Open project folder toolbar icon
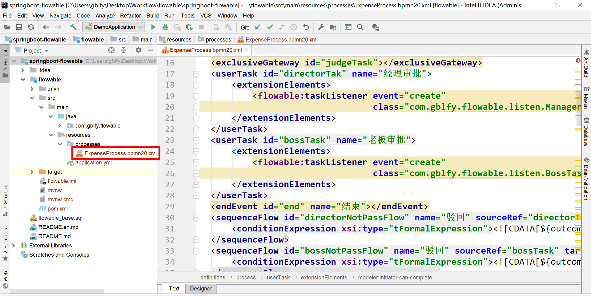 coord(7,27)
